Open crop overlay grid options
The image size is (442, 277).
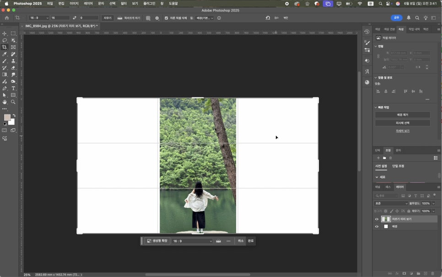(x=148, y=18)
